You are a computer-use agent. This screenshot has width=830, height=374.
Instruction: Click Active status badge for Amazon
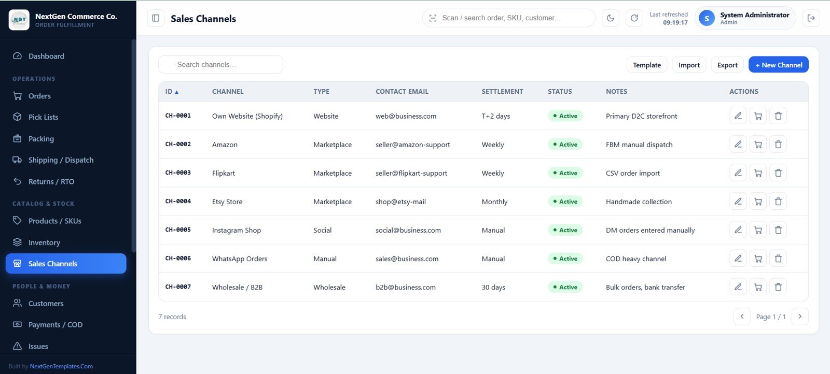point(565,145)
